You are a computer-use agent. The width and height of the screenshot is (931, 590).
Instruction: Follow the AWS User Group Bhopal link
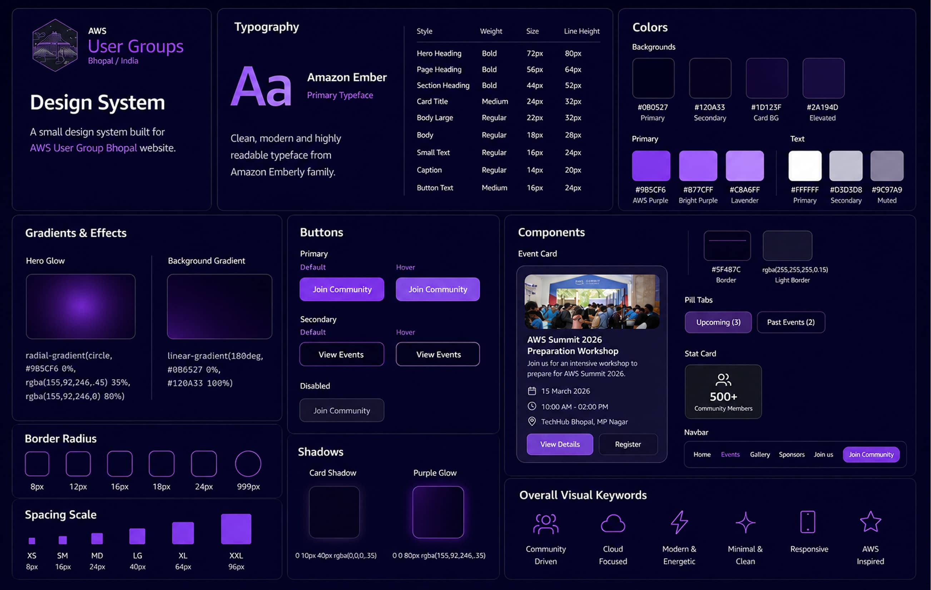(x=84, y=148)
